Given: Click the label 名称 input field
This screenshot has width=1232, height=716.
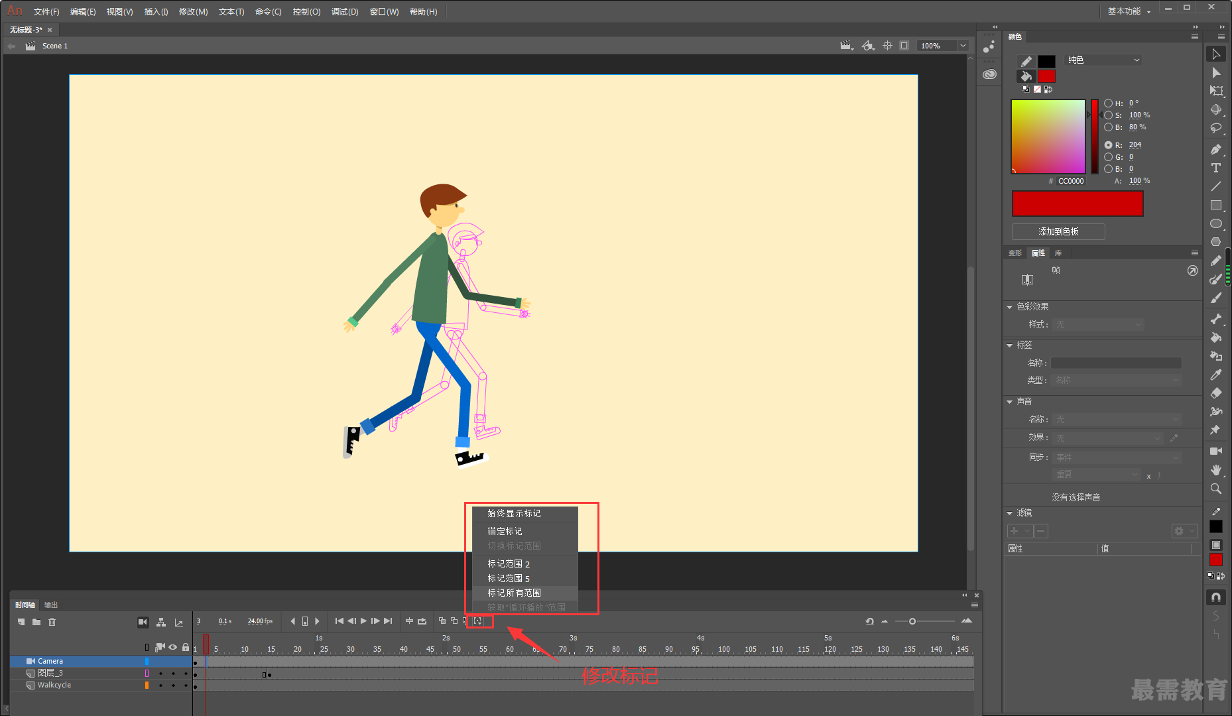Looking at the screenshot, I should pyautogui.click(x=1116, y=363).
